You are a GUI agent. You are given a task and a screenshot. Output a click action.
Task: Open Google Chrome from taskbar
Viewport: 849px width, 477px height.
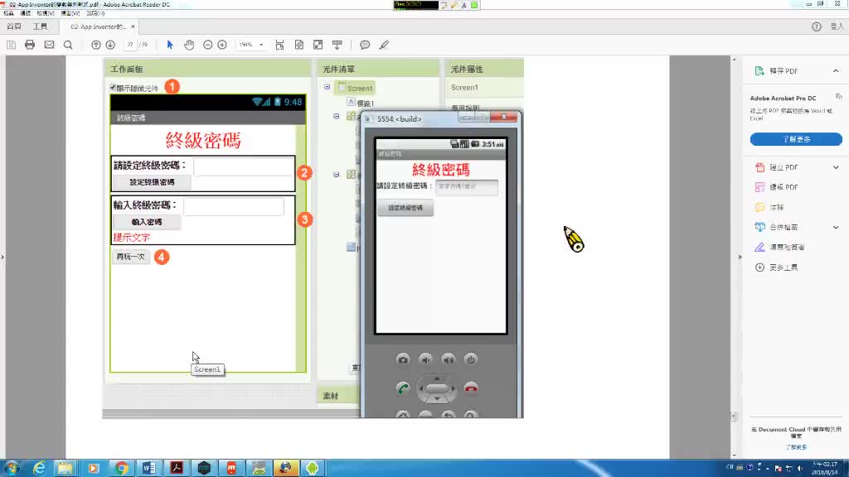[x=121, y=468]
